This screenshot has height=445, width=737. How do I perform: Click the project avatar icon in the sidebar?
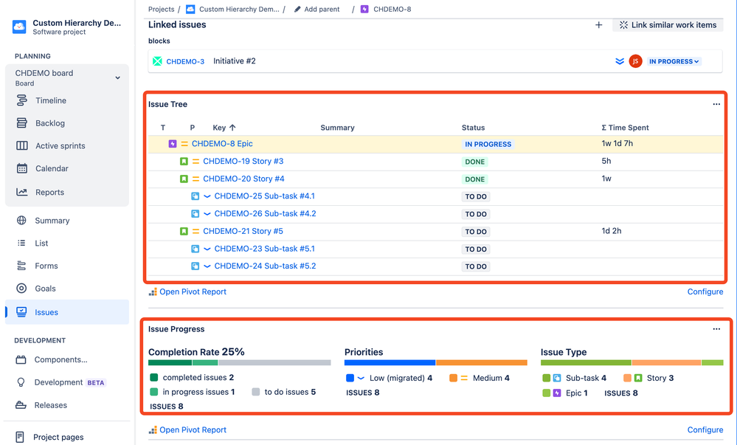(x=19, y=27)
